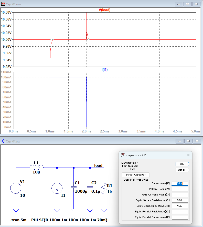This screenshot has height=227, width=203.
Task: Click the V(load) trace label
Action: point(104,10)
